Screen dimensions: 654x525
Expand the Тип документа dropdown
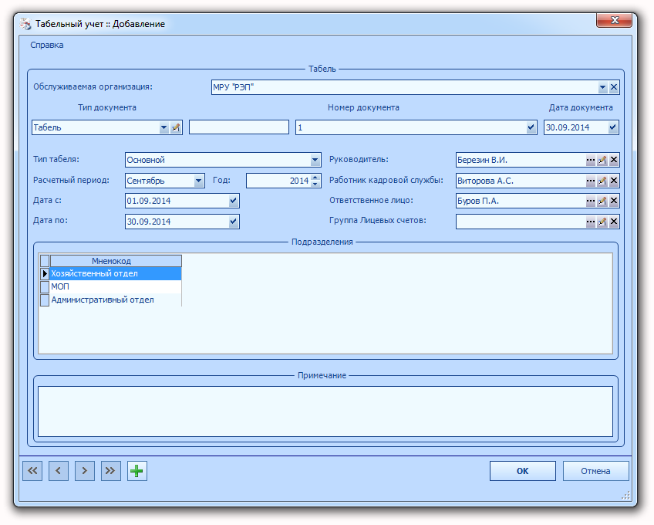click(164, 127)
